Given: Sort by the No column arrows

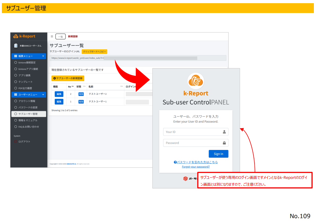Looking at the screenshot, I should pos(73,87).
